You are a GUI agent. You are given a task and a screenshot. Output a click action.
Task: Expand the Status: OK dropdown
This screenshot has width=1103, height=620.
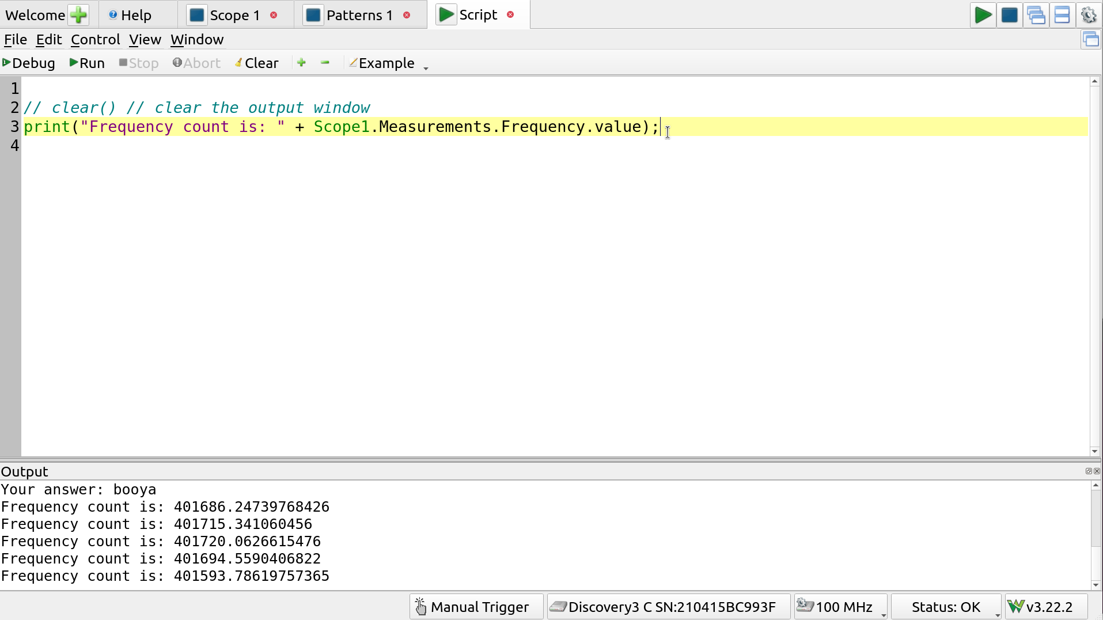[997, 615]
